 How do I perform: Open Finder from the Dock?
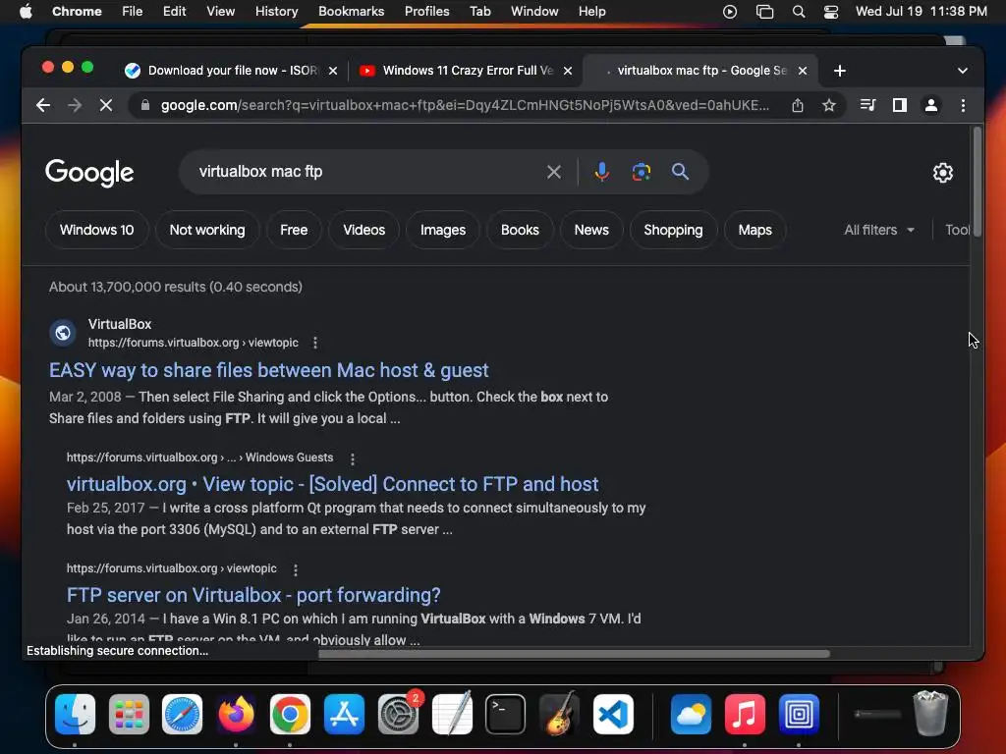[75, 715]
